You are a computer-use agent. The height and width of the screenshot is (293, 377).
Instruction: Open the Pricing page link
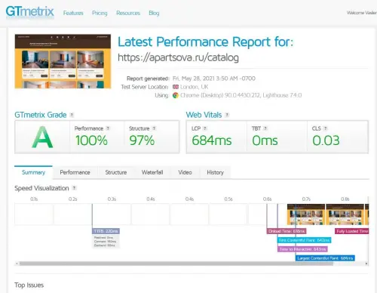pyautogui.click(x=100, y=13)
